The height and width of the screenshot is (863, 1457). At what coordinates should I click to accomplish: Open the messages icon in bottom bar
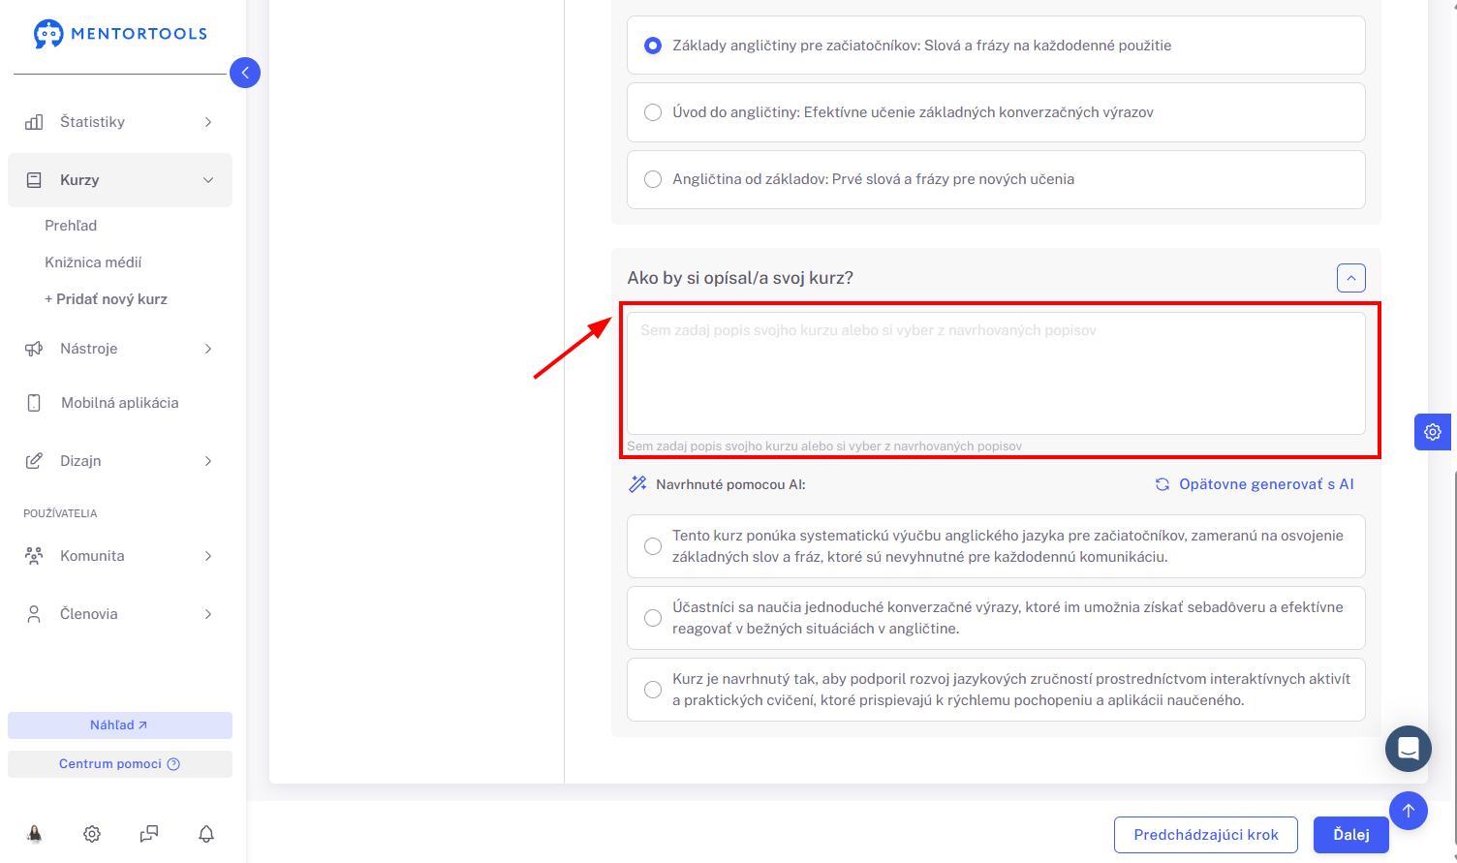[x=149, y=834]
